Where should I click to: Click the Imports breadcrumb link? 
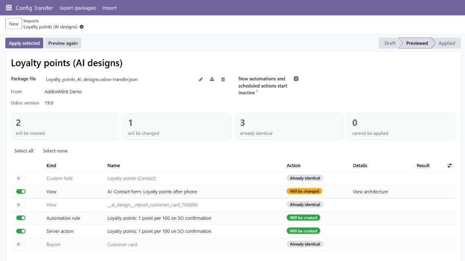coord(31,21)
